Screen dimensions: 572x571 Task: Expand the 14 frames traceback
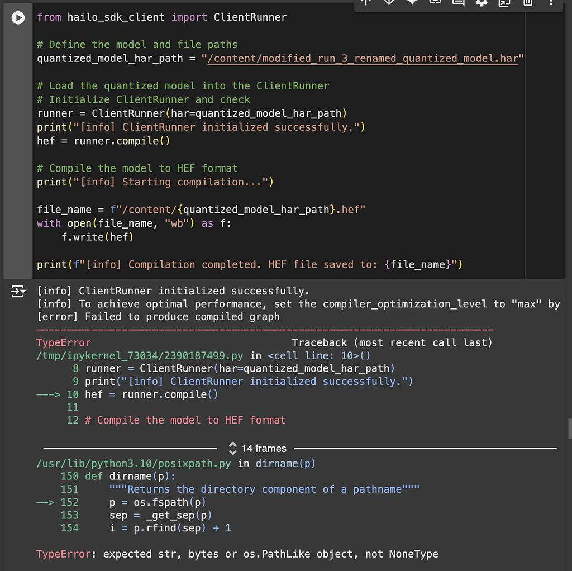pos(258,449)
